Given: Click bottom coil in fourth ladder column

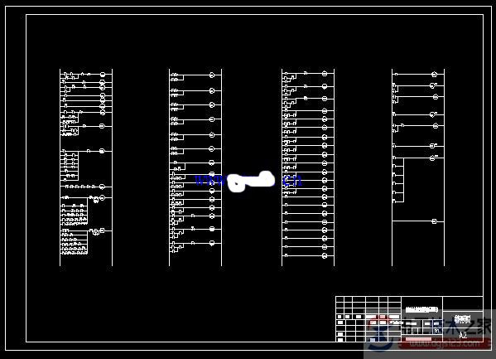Looking at the screenshot, I should (x=435, y=221).
